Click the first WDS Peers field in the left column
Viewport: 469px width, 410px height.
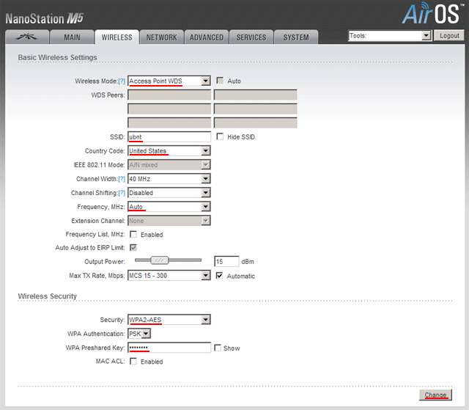point(169,95)
